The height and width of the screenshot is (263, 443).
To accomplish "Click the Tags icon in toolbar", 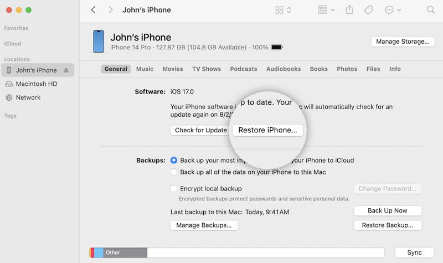I will click(x=368, y=10).
